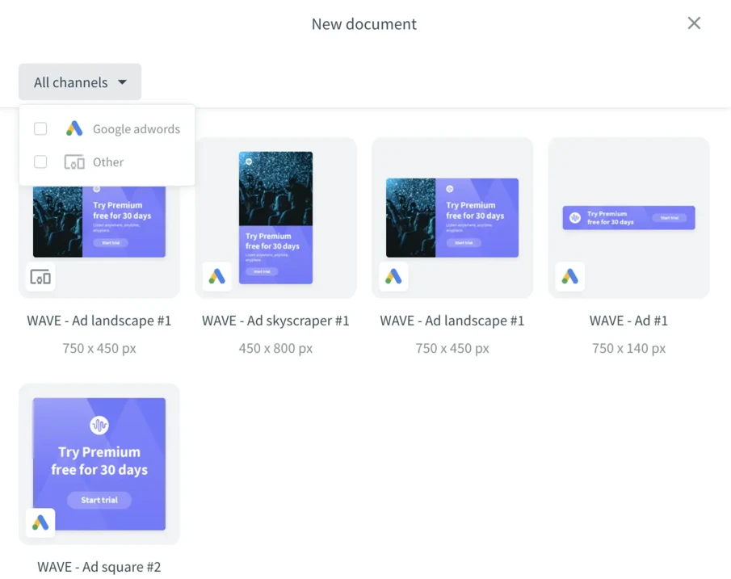
Task: Click the WAVE - Ad square #2 title text
Action: tap(99, 567)
